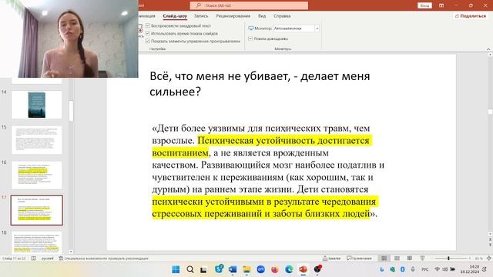Click the monitor icon beside Монитор label
493x277 pixels.
250,28
